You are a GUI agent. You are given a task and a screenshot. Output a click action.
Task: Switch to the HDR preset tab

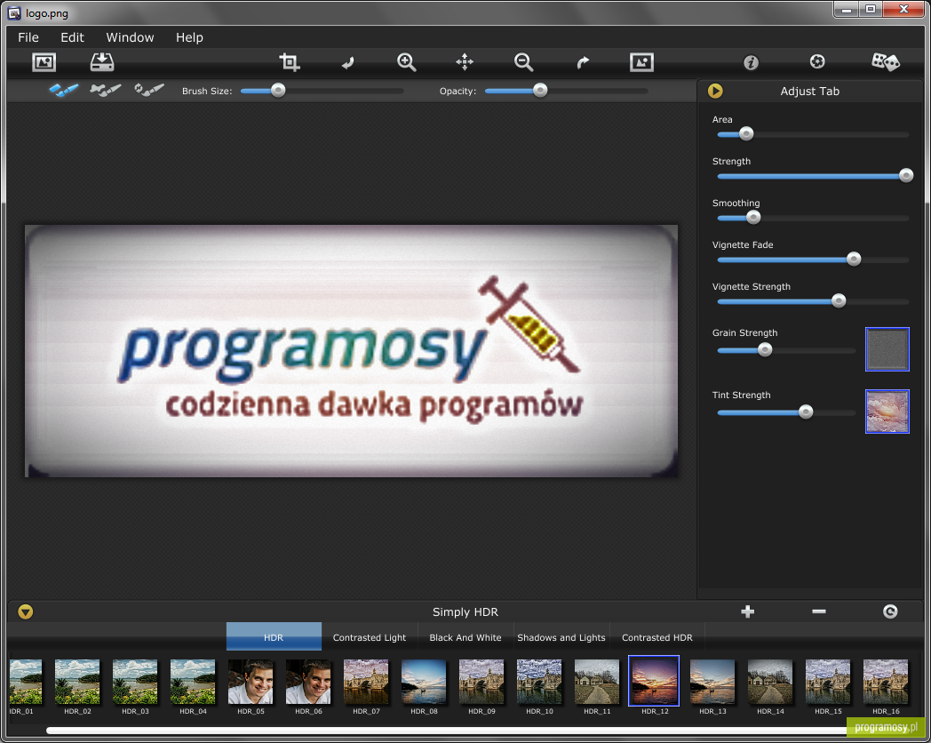pyautogui.click(x=274, y=636)
